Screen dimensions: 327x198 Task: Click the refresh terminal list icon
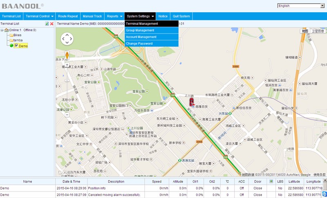click(47, 24)
